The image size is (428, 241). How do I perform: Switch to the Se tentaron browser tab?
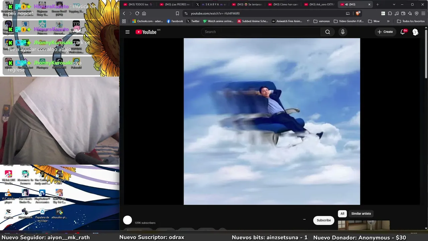click(247, 4)
